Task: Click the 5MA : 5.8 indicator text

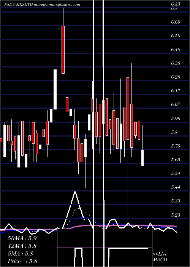Action: click(21, 254)
